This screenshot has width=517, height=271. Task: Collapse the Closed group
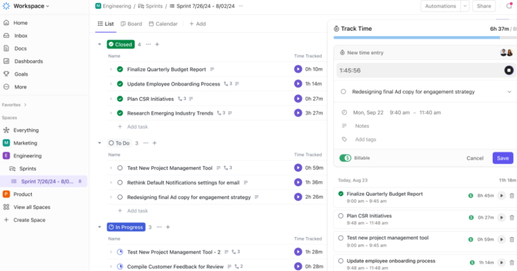coord(100,44)
